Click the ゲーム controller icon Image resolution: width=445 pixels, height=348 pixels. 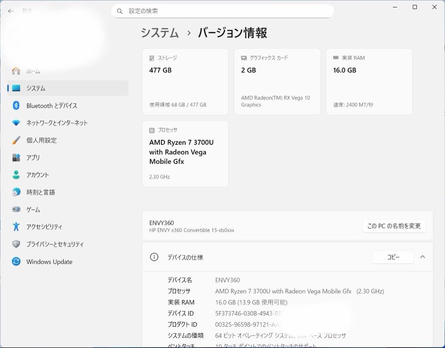pyautogui.click(x=16, y=209)
